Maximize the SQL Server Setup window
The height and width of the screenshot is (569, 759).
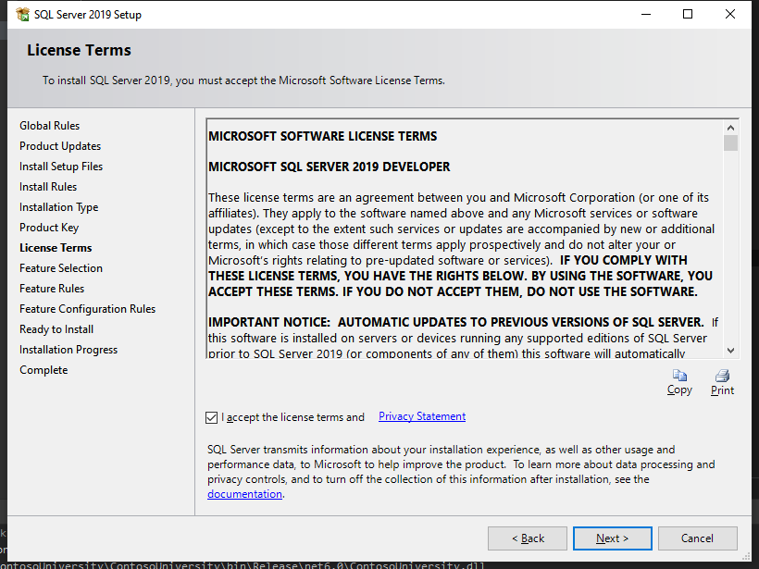coord(688,15)
